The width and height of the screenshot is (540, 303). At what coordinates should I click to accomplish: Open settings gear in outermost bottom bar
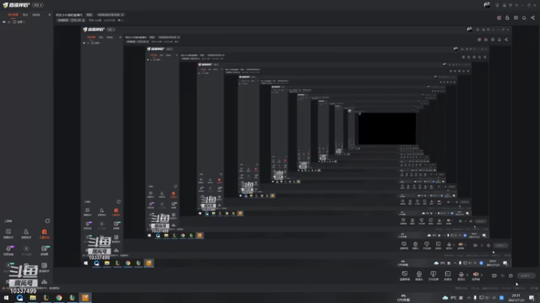point(511,275)
